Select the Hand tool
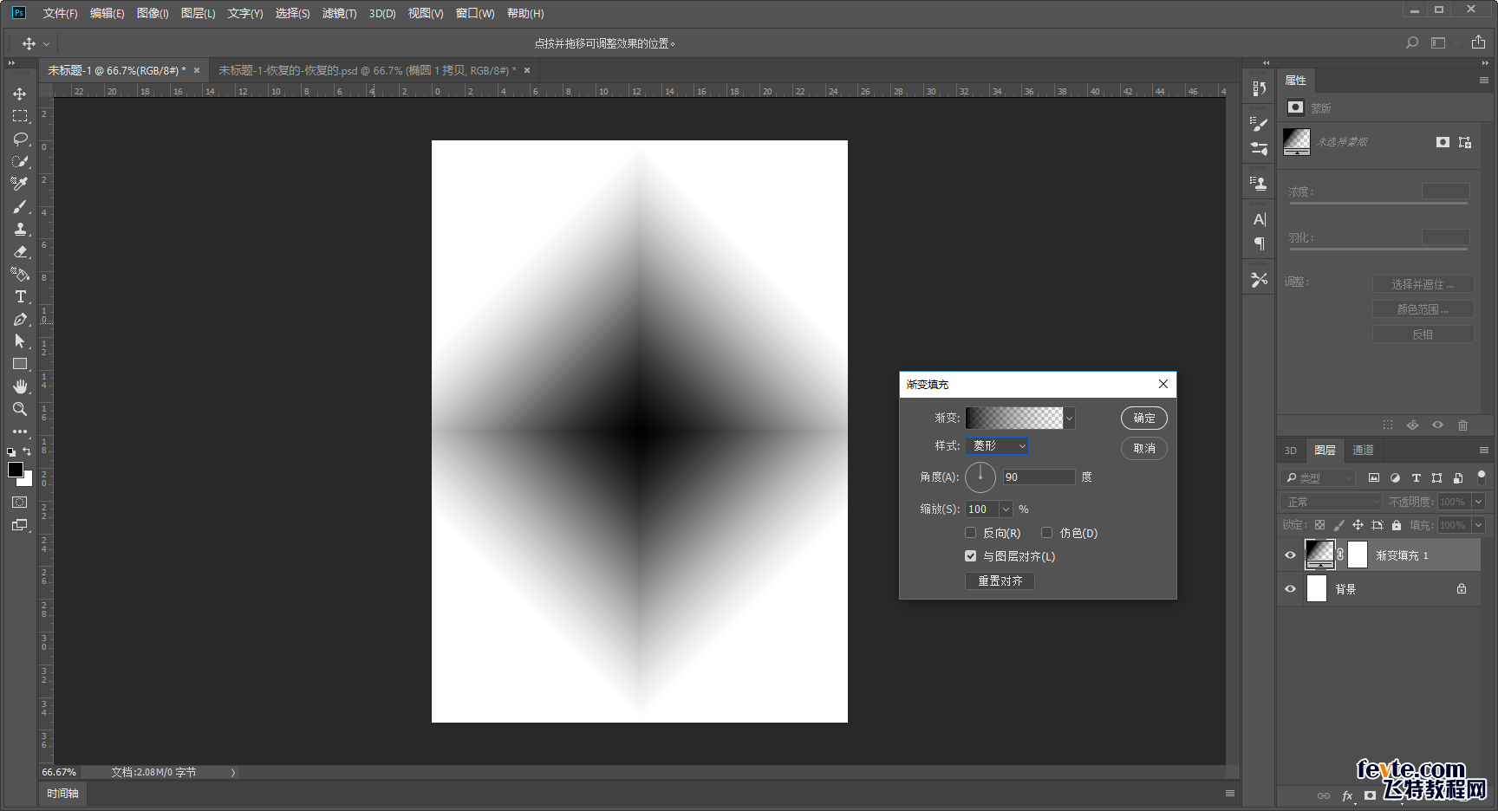The image size is (1498, 811). pos(20,386)
